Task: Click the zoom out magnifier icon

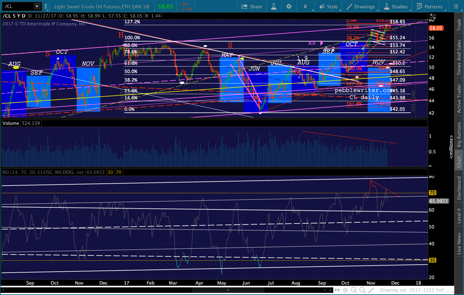Action: (362, 290)
